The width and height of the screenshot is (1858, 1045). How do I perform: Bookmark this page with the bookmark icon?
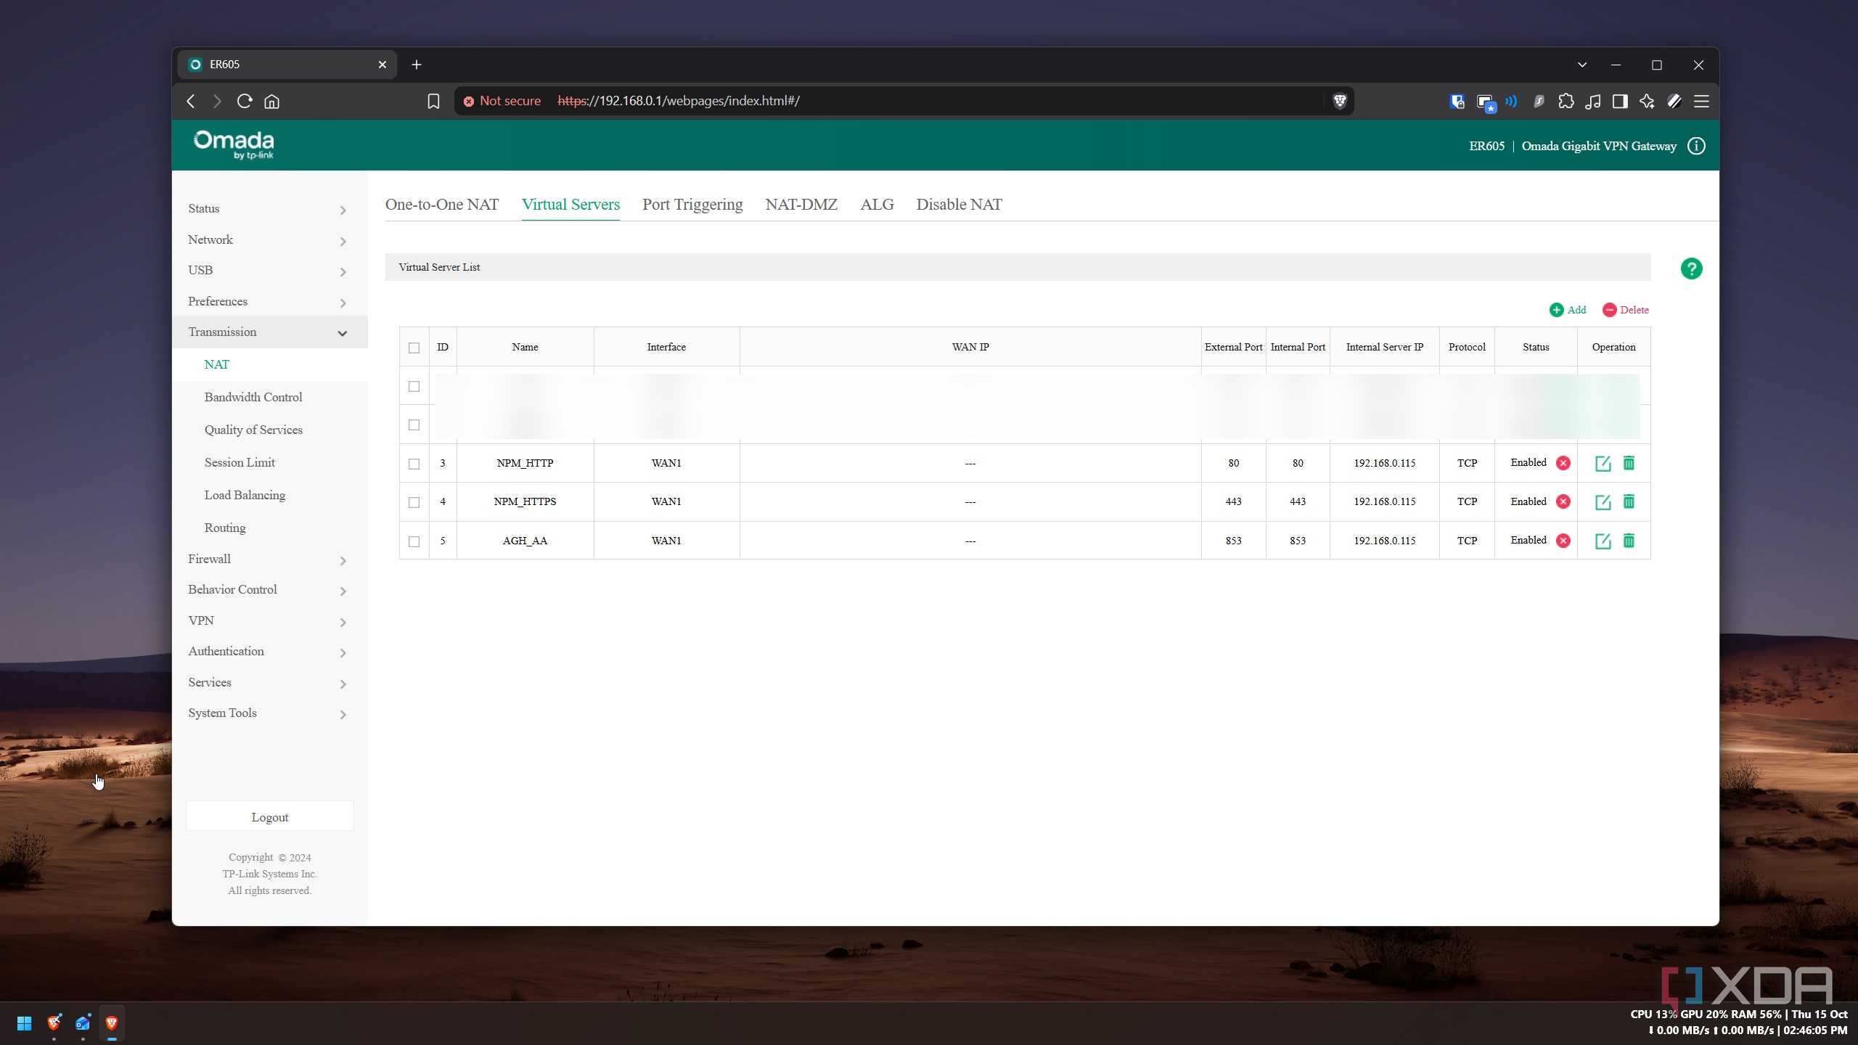tap(433, 101)
